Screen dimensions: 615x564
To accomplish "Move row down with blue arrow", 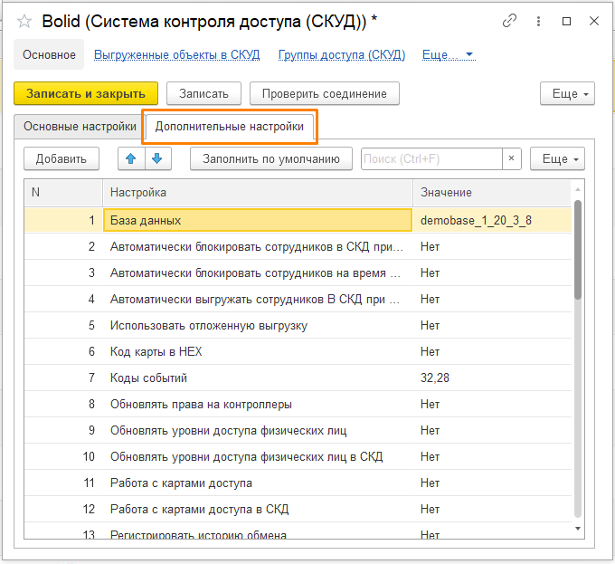I will (157, 158).
